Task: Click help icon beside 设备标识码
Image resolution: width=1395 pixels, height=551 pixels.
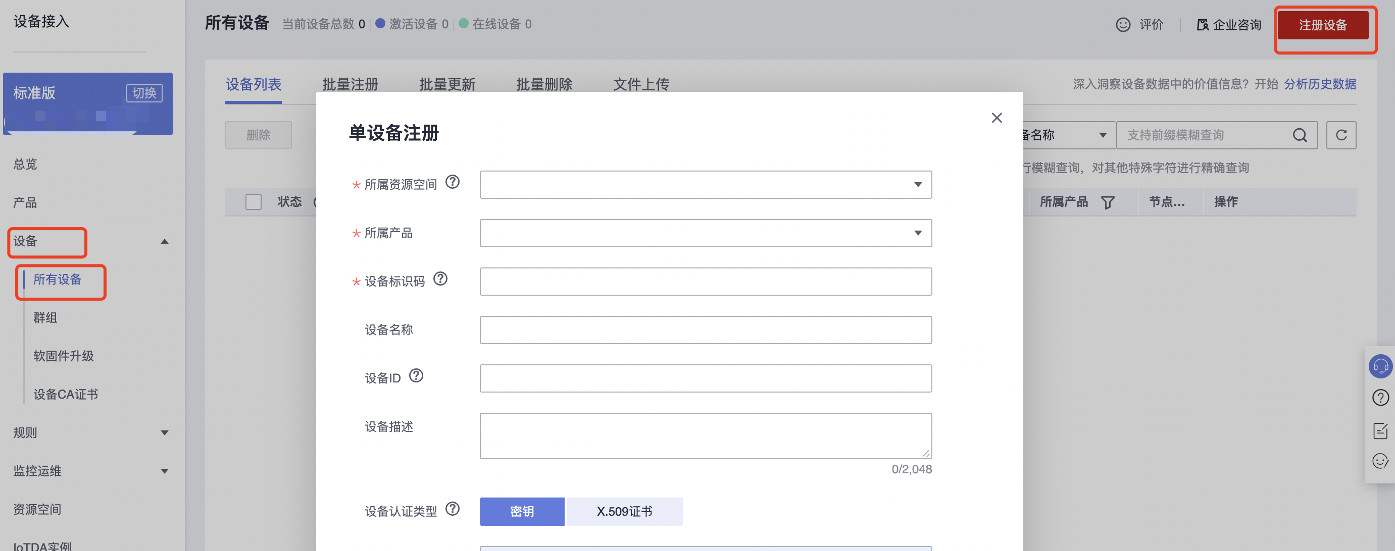Action: tap(440, 279)
